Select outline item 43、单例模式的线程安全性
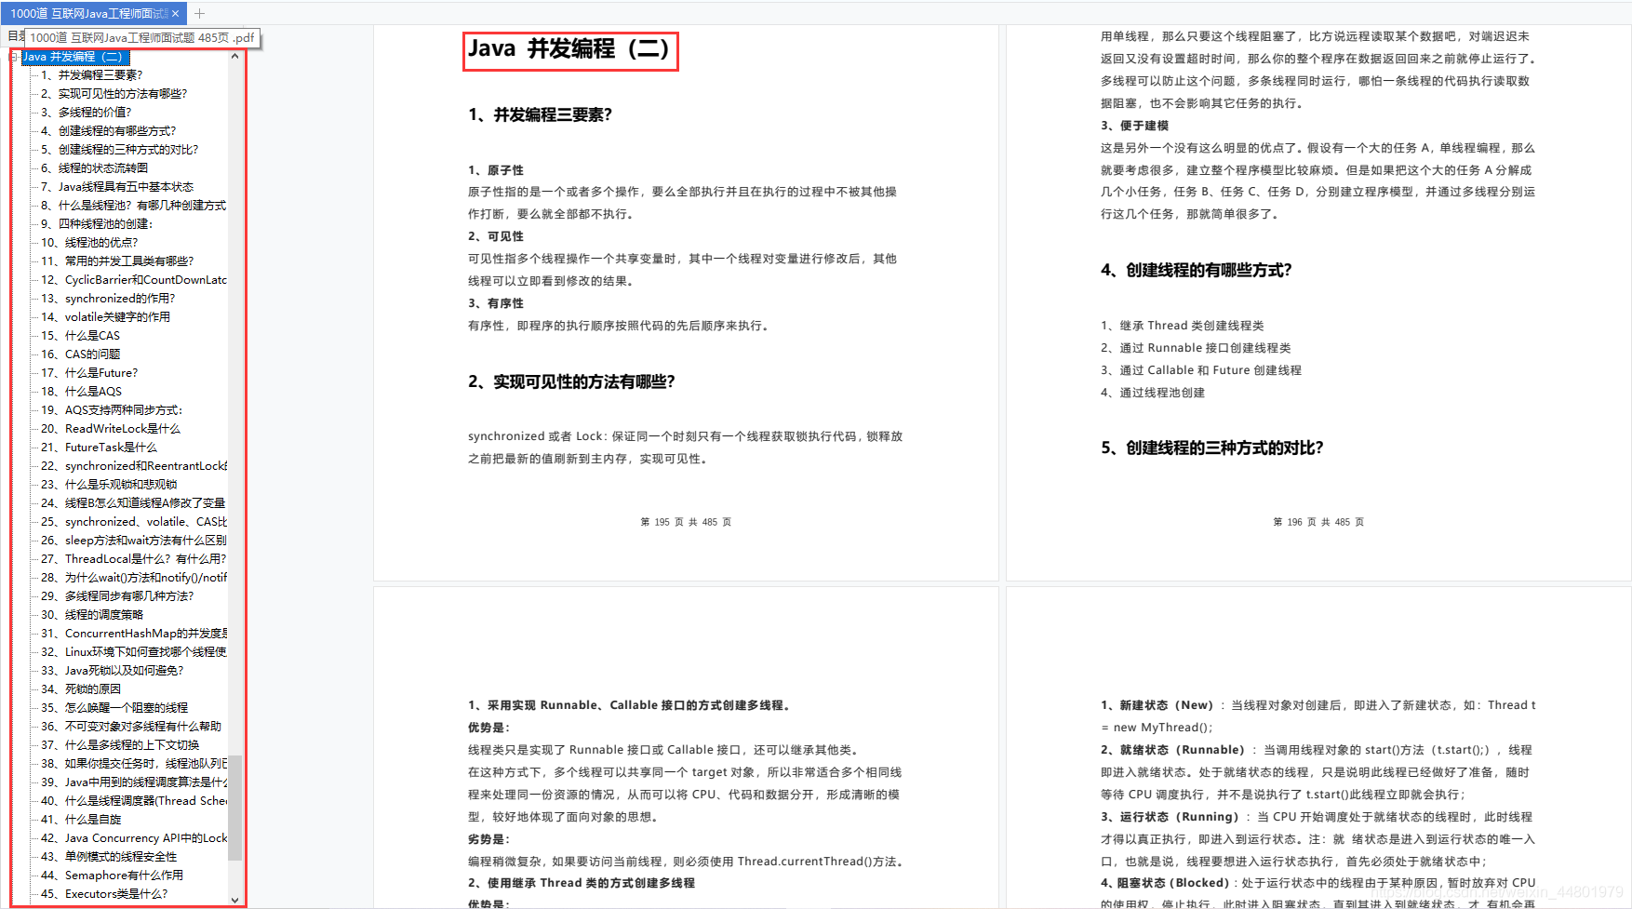This screenshot has width=1632, height=909. tap(109, 857)
